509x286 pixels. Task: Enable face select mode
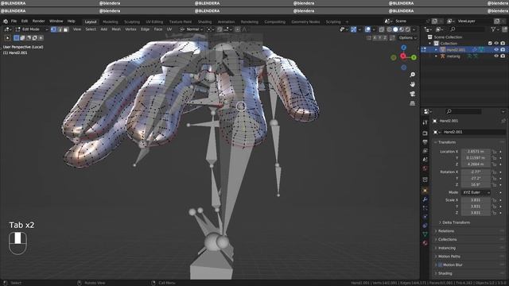coord(66,29)
